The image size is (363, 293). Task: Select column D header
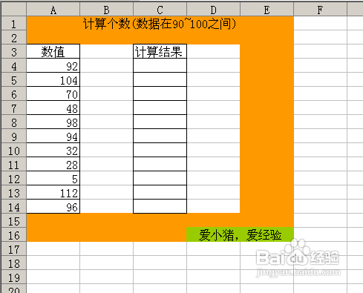pyautogui.click(x=214, y=10)
